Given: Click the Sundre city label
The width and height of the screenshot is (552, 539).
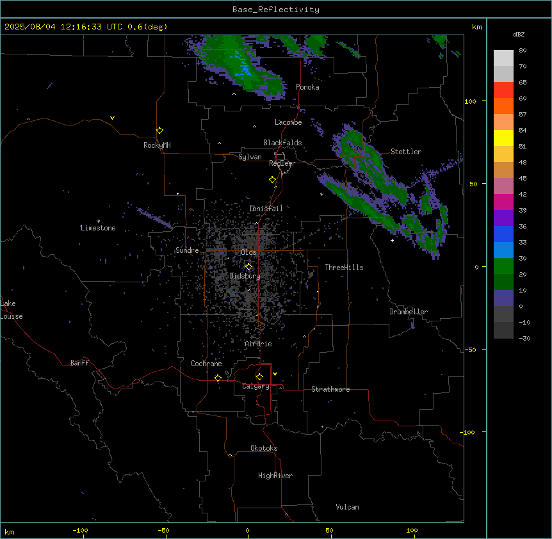Looking at the screenshot, I should [x=187, y=250].
